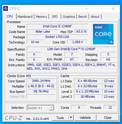The image size is (122, 124).
Task: Minimize the CPU-Z window
Action: 87,8
